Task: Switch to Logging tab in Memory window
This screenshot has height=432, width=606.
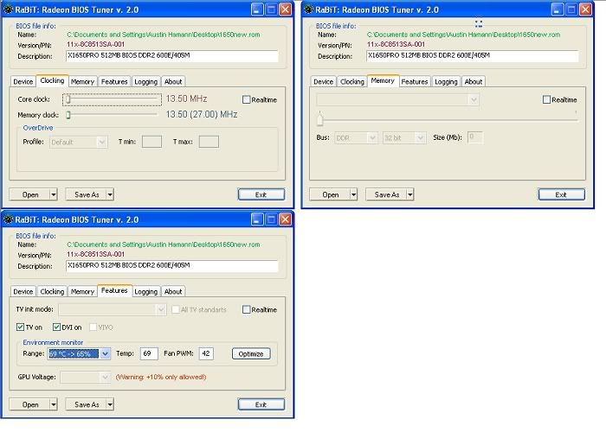Action: (x=446, y=82)
